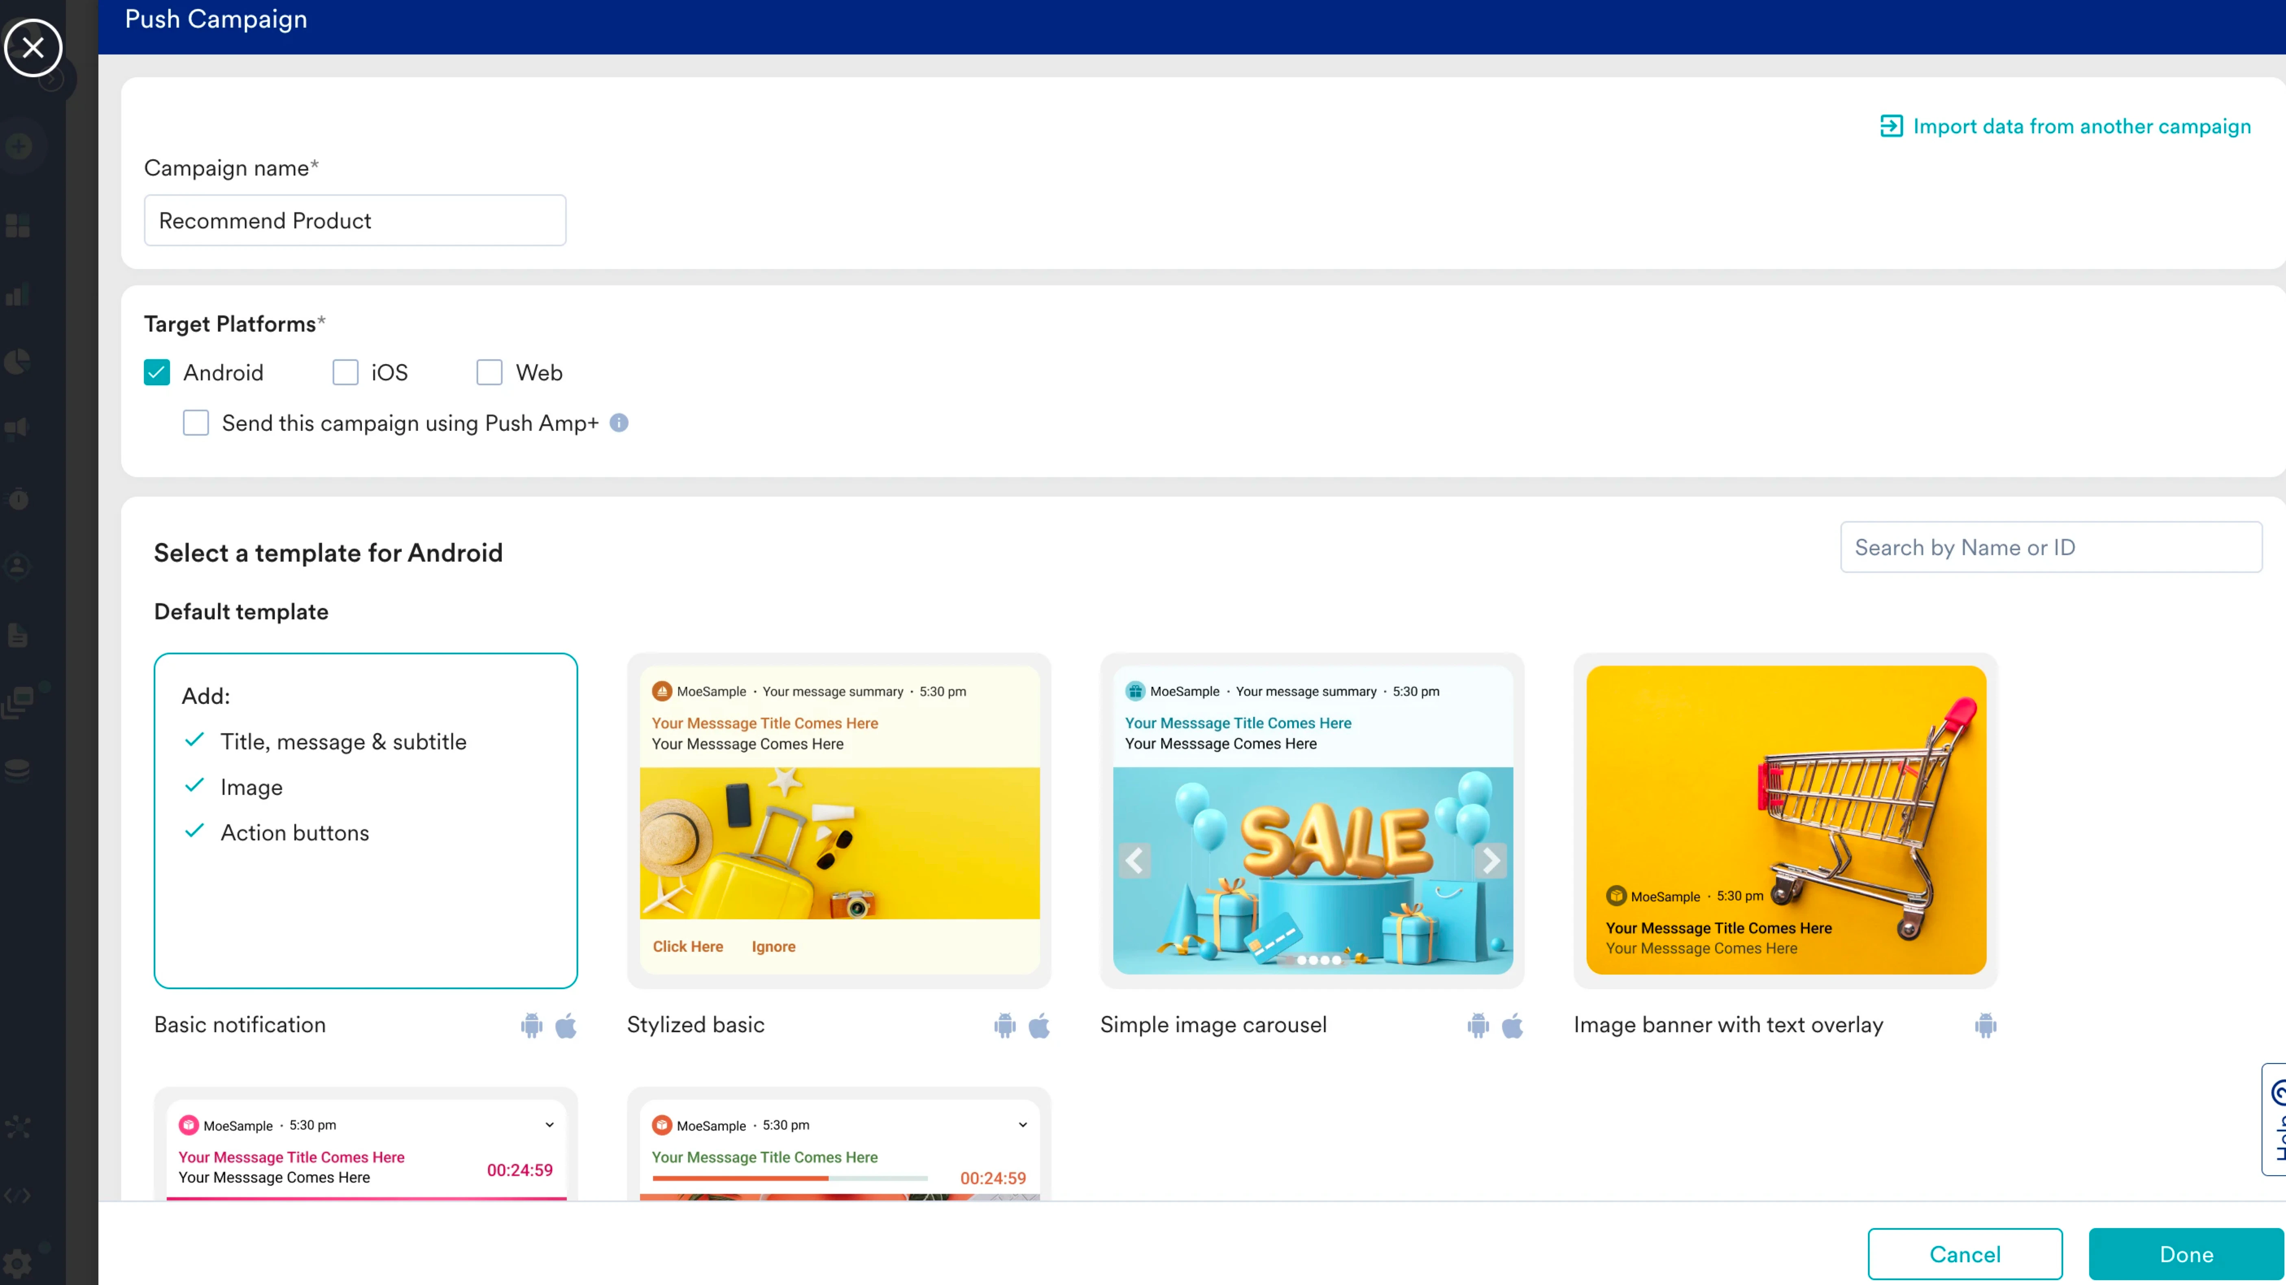Check the Web platform checkbox

click(489, 373)
